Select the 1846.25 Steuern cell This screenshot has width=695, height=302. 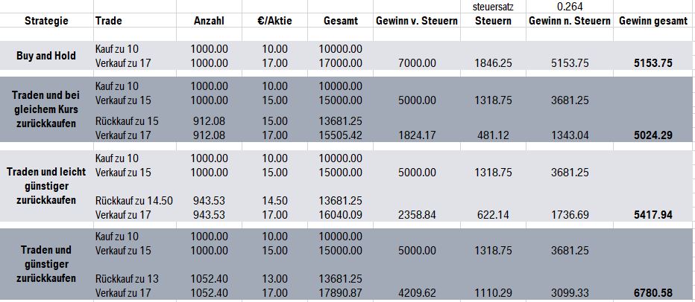[493, 63]
